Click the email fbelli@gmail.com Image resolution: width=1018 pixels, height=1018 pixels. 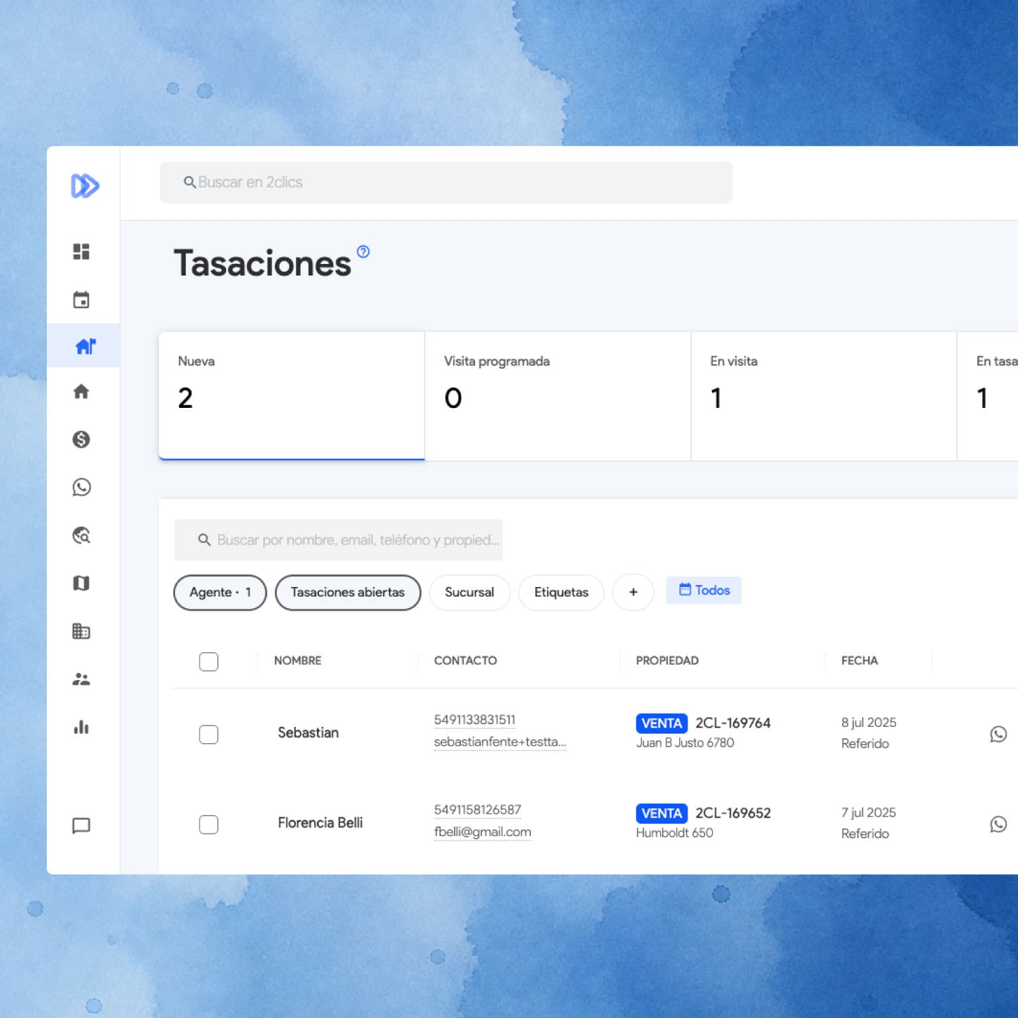click(x=483, y=833)
